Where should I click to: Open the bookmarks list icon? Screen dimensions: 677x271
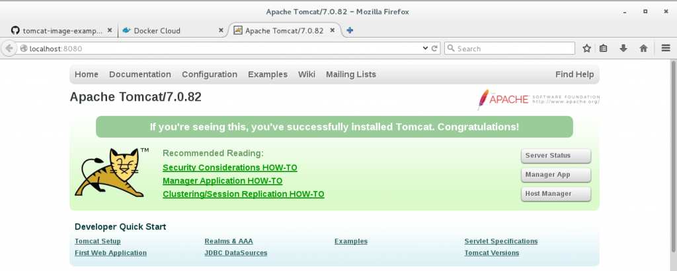tap(604, 49)
